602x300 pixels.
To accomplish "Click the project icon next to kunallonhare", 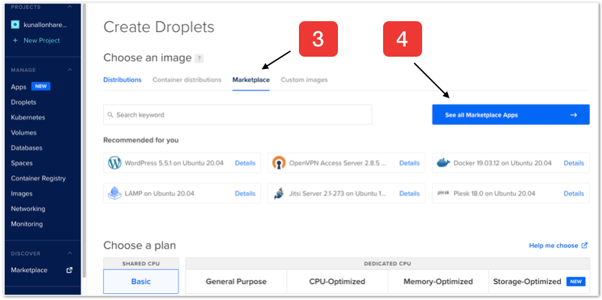I will 15,25.
